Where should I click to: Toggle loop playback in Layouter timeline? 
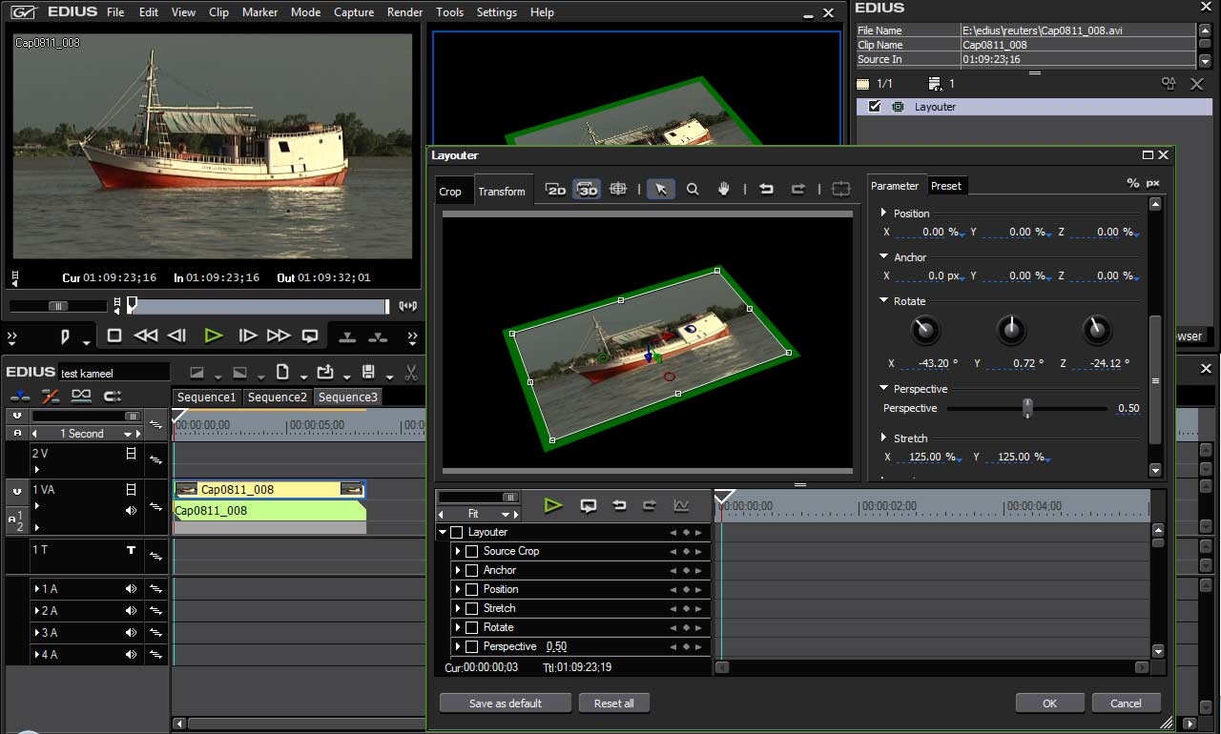click(588, 505)
